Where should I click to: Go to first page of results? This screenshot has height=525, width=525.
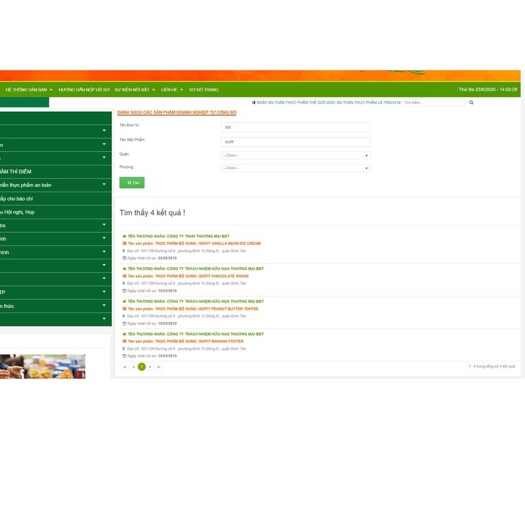click(x=125, y=367)
